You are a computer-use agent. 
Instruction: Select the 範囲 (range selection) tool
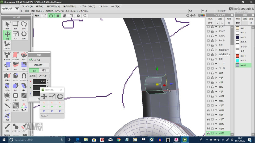16,25
